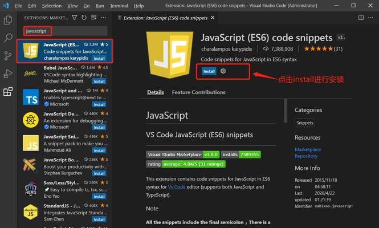
Task: Open the Repository resource link
Action: tap(305, 156)
